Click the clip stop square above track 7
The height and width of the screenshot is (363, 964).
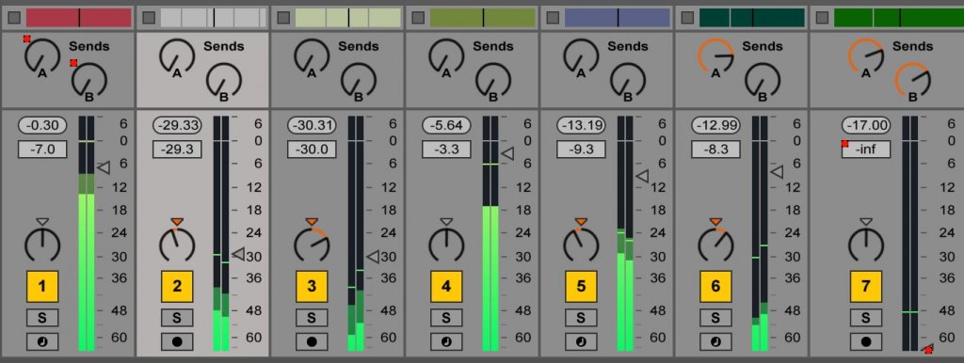(822, 18)
